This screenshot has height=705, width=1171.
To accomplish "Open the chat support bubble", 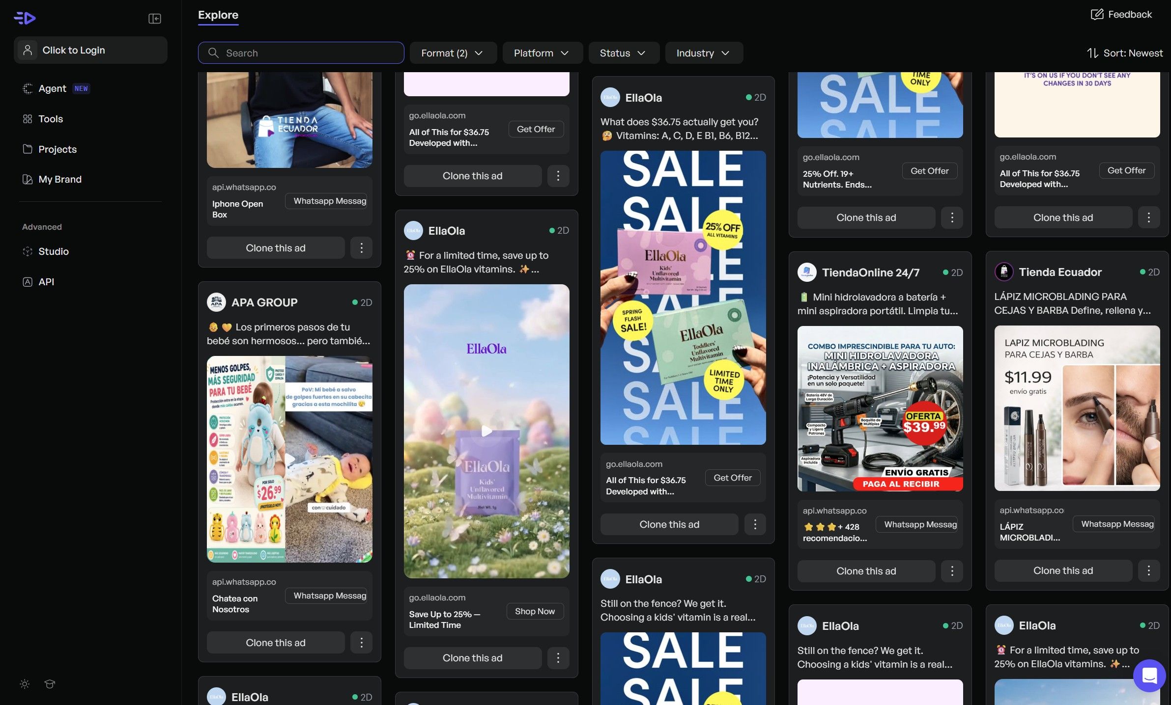I will [1149, 676].
